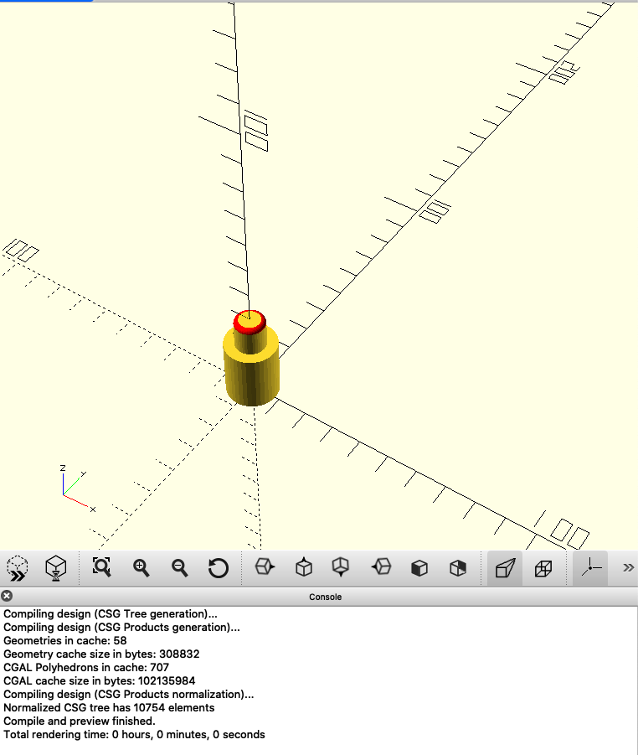Viewport: 638px width, 755px height.
Task: Click 'Compiling design (CSG Tree generation)...' line
Action: (x=111, y=614)
